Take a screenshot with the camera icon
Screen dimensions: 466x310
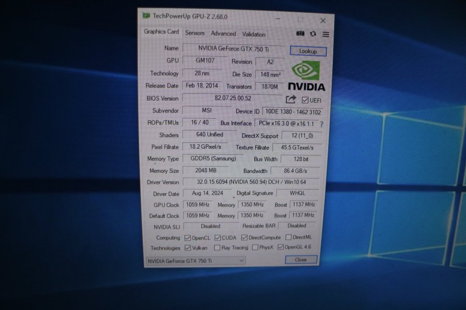point(300,34)
